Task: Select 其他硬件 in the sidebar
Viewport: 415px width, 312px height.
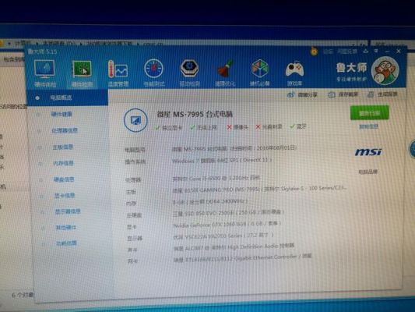Action: 66,228
